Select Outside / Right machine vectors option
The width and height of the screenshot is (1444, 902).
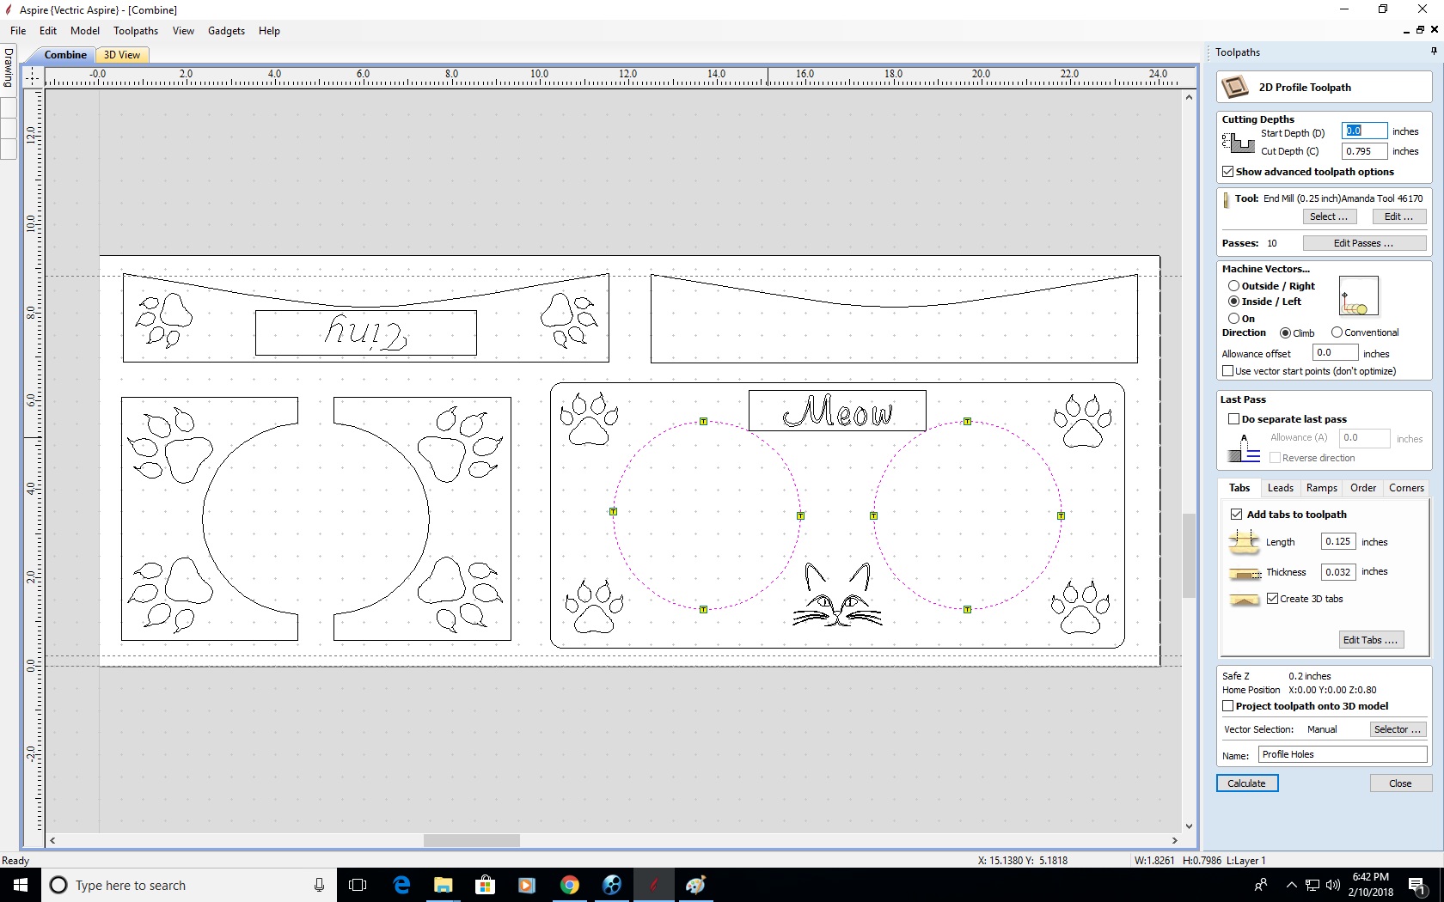(x=1233, y=286)
